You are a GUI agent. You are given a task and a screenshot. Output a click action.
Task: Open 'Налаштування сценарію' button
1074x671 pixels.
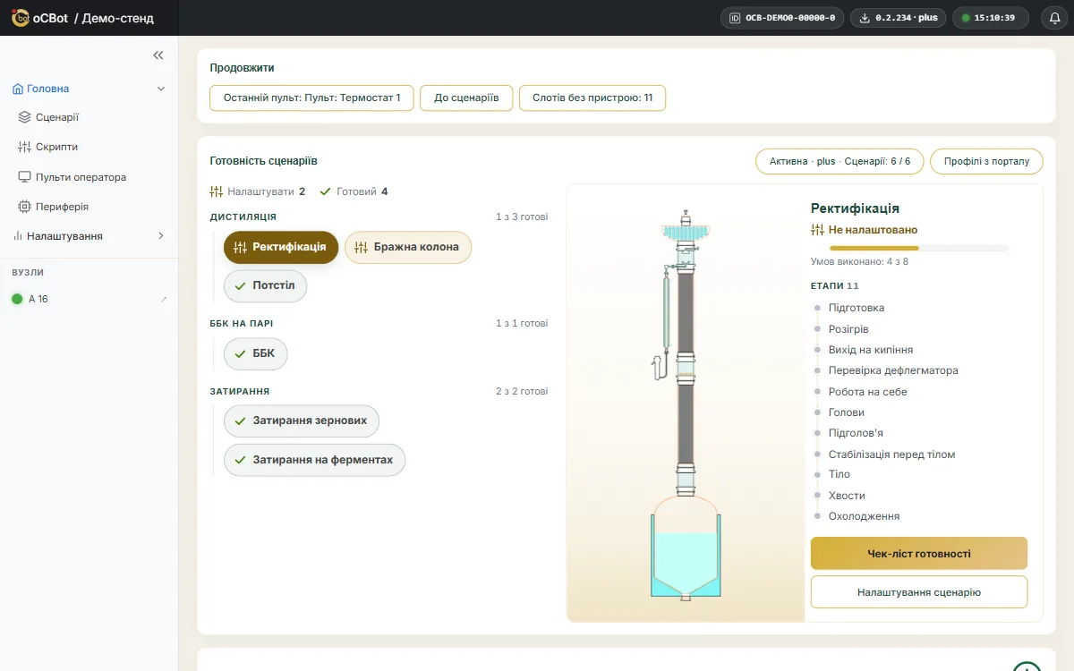tap(919, 592)
